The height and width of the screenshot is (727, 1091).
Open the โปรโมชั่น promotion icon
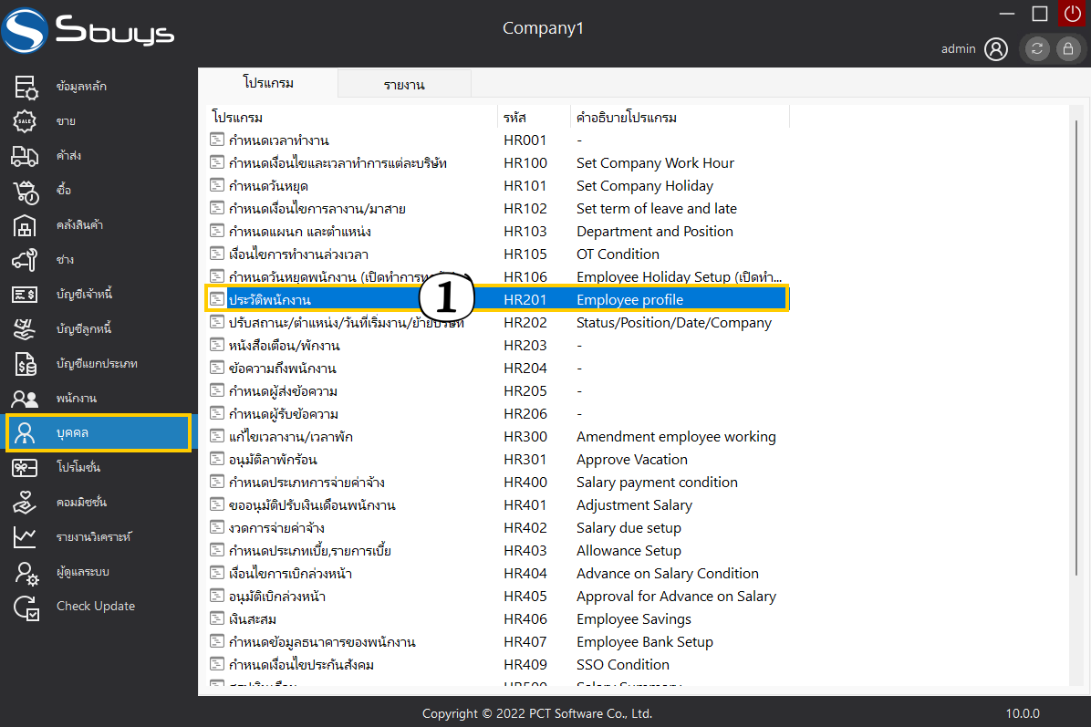tap(25, 468)
